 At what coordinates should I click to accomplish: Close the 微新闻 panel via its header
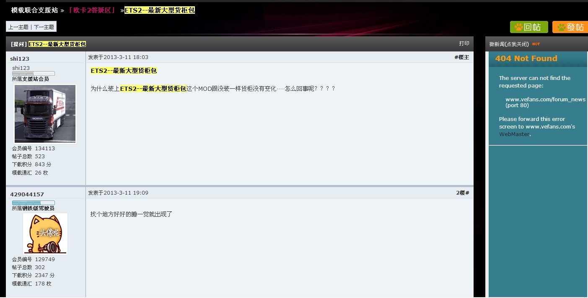click(509, 44)
